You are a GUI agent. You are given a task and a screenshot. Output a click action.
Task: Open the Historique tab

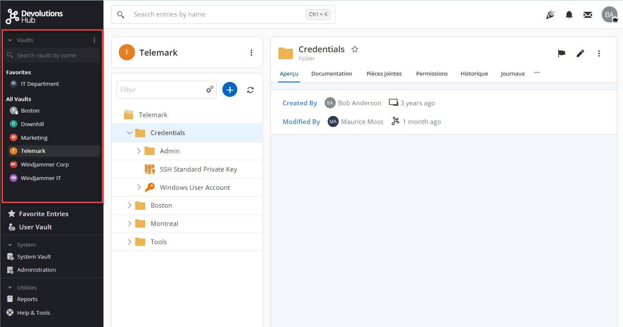click(x=474, y=74)
